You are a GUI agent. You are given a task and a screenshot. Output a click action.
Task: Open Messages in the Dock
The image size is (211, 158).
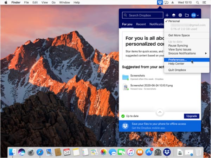click(113, 152)
